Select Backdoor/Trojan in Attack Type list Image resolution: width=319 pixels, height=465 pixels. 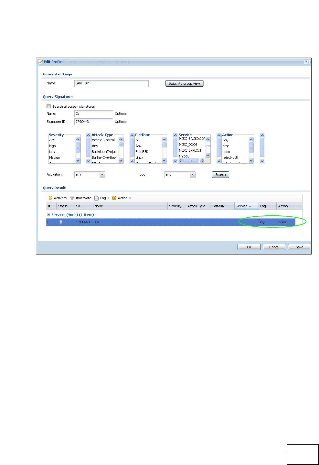click(104, 152)
